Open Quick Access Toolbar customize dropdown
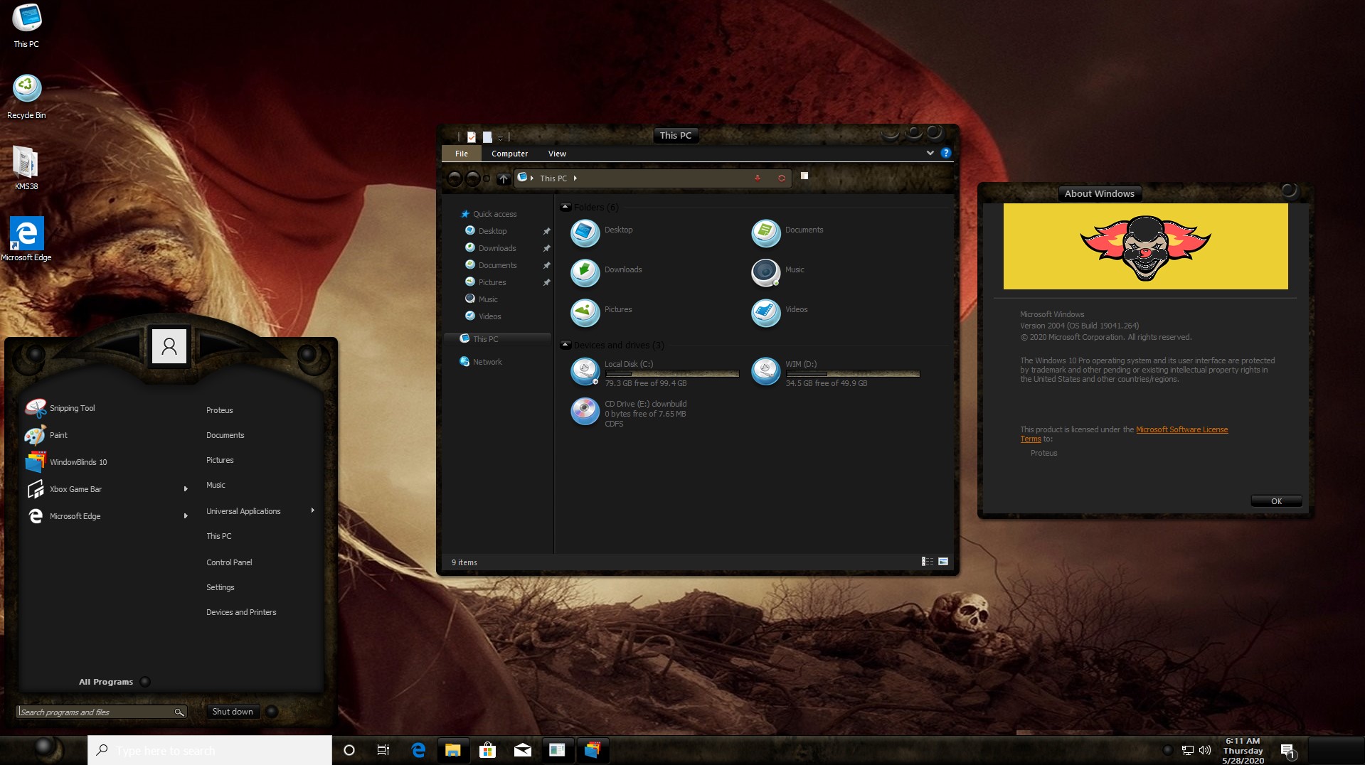1365x765 pixels. click(501, 138)
